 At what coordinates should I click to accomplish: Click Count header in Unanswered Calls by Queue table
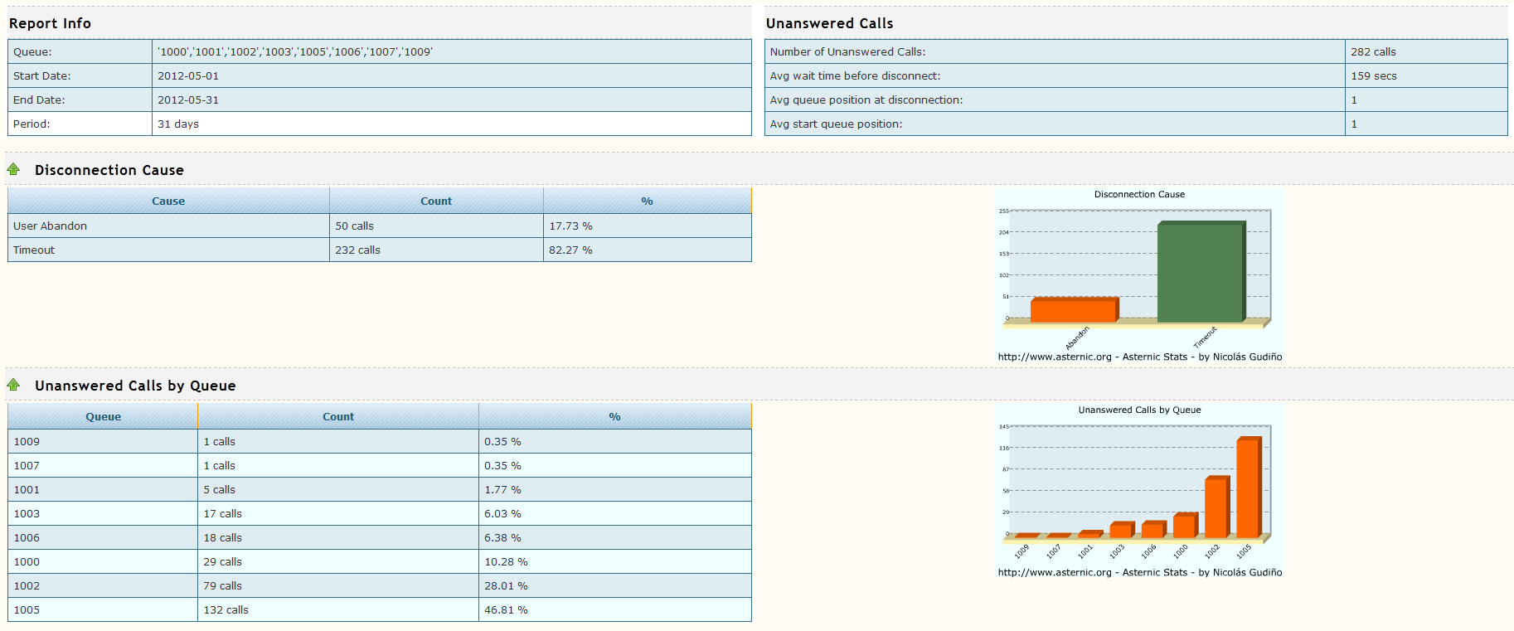pyautogui.click(x=338, y=416)
